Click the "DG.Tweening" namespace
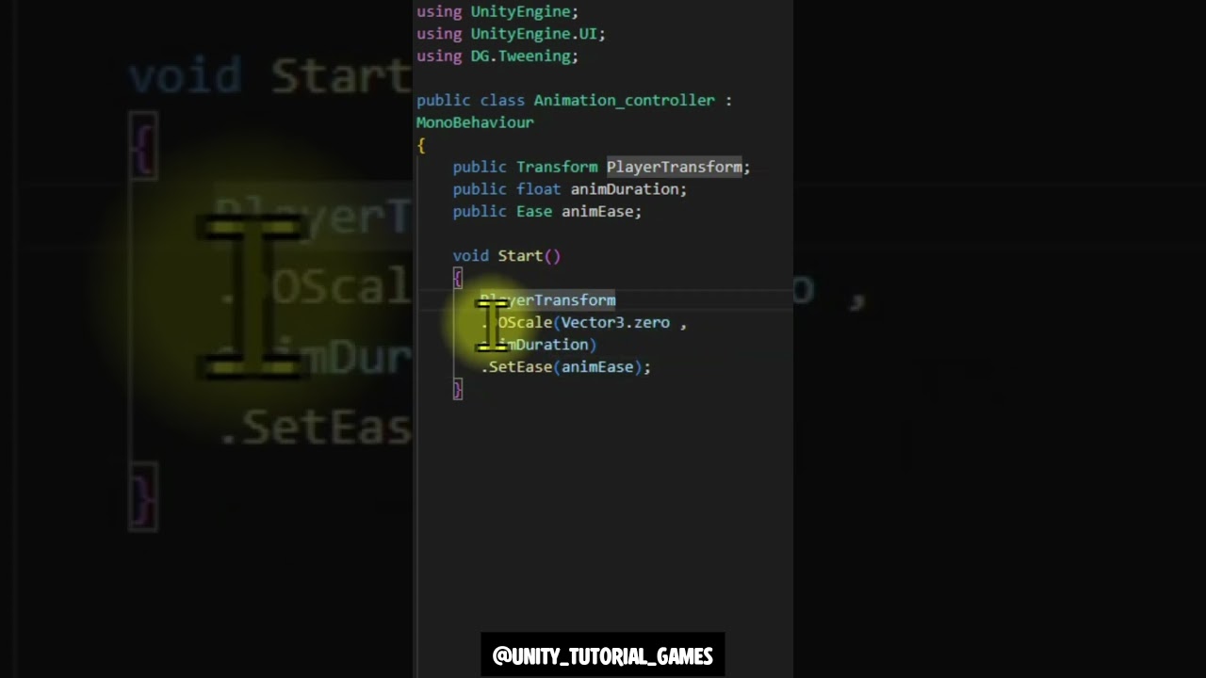 pos(521,56)
